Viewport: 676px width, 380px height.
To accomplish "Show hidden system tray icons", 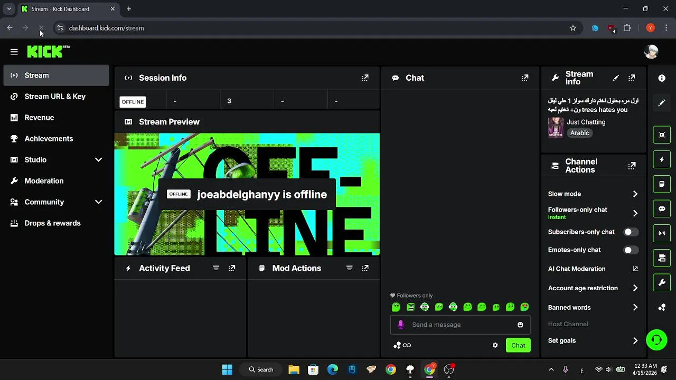I will (x=551, y=369).
